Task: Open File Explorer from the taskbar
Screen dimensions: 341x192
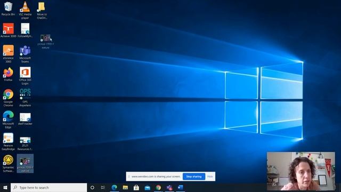Action: (x=125, y=187)
